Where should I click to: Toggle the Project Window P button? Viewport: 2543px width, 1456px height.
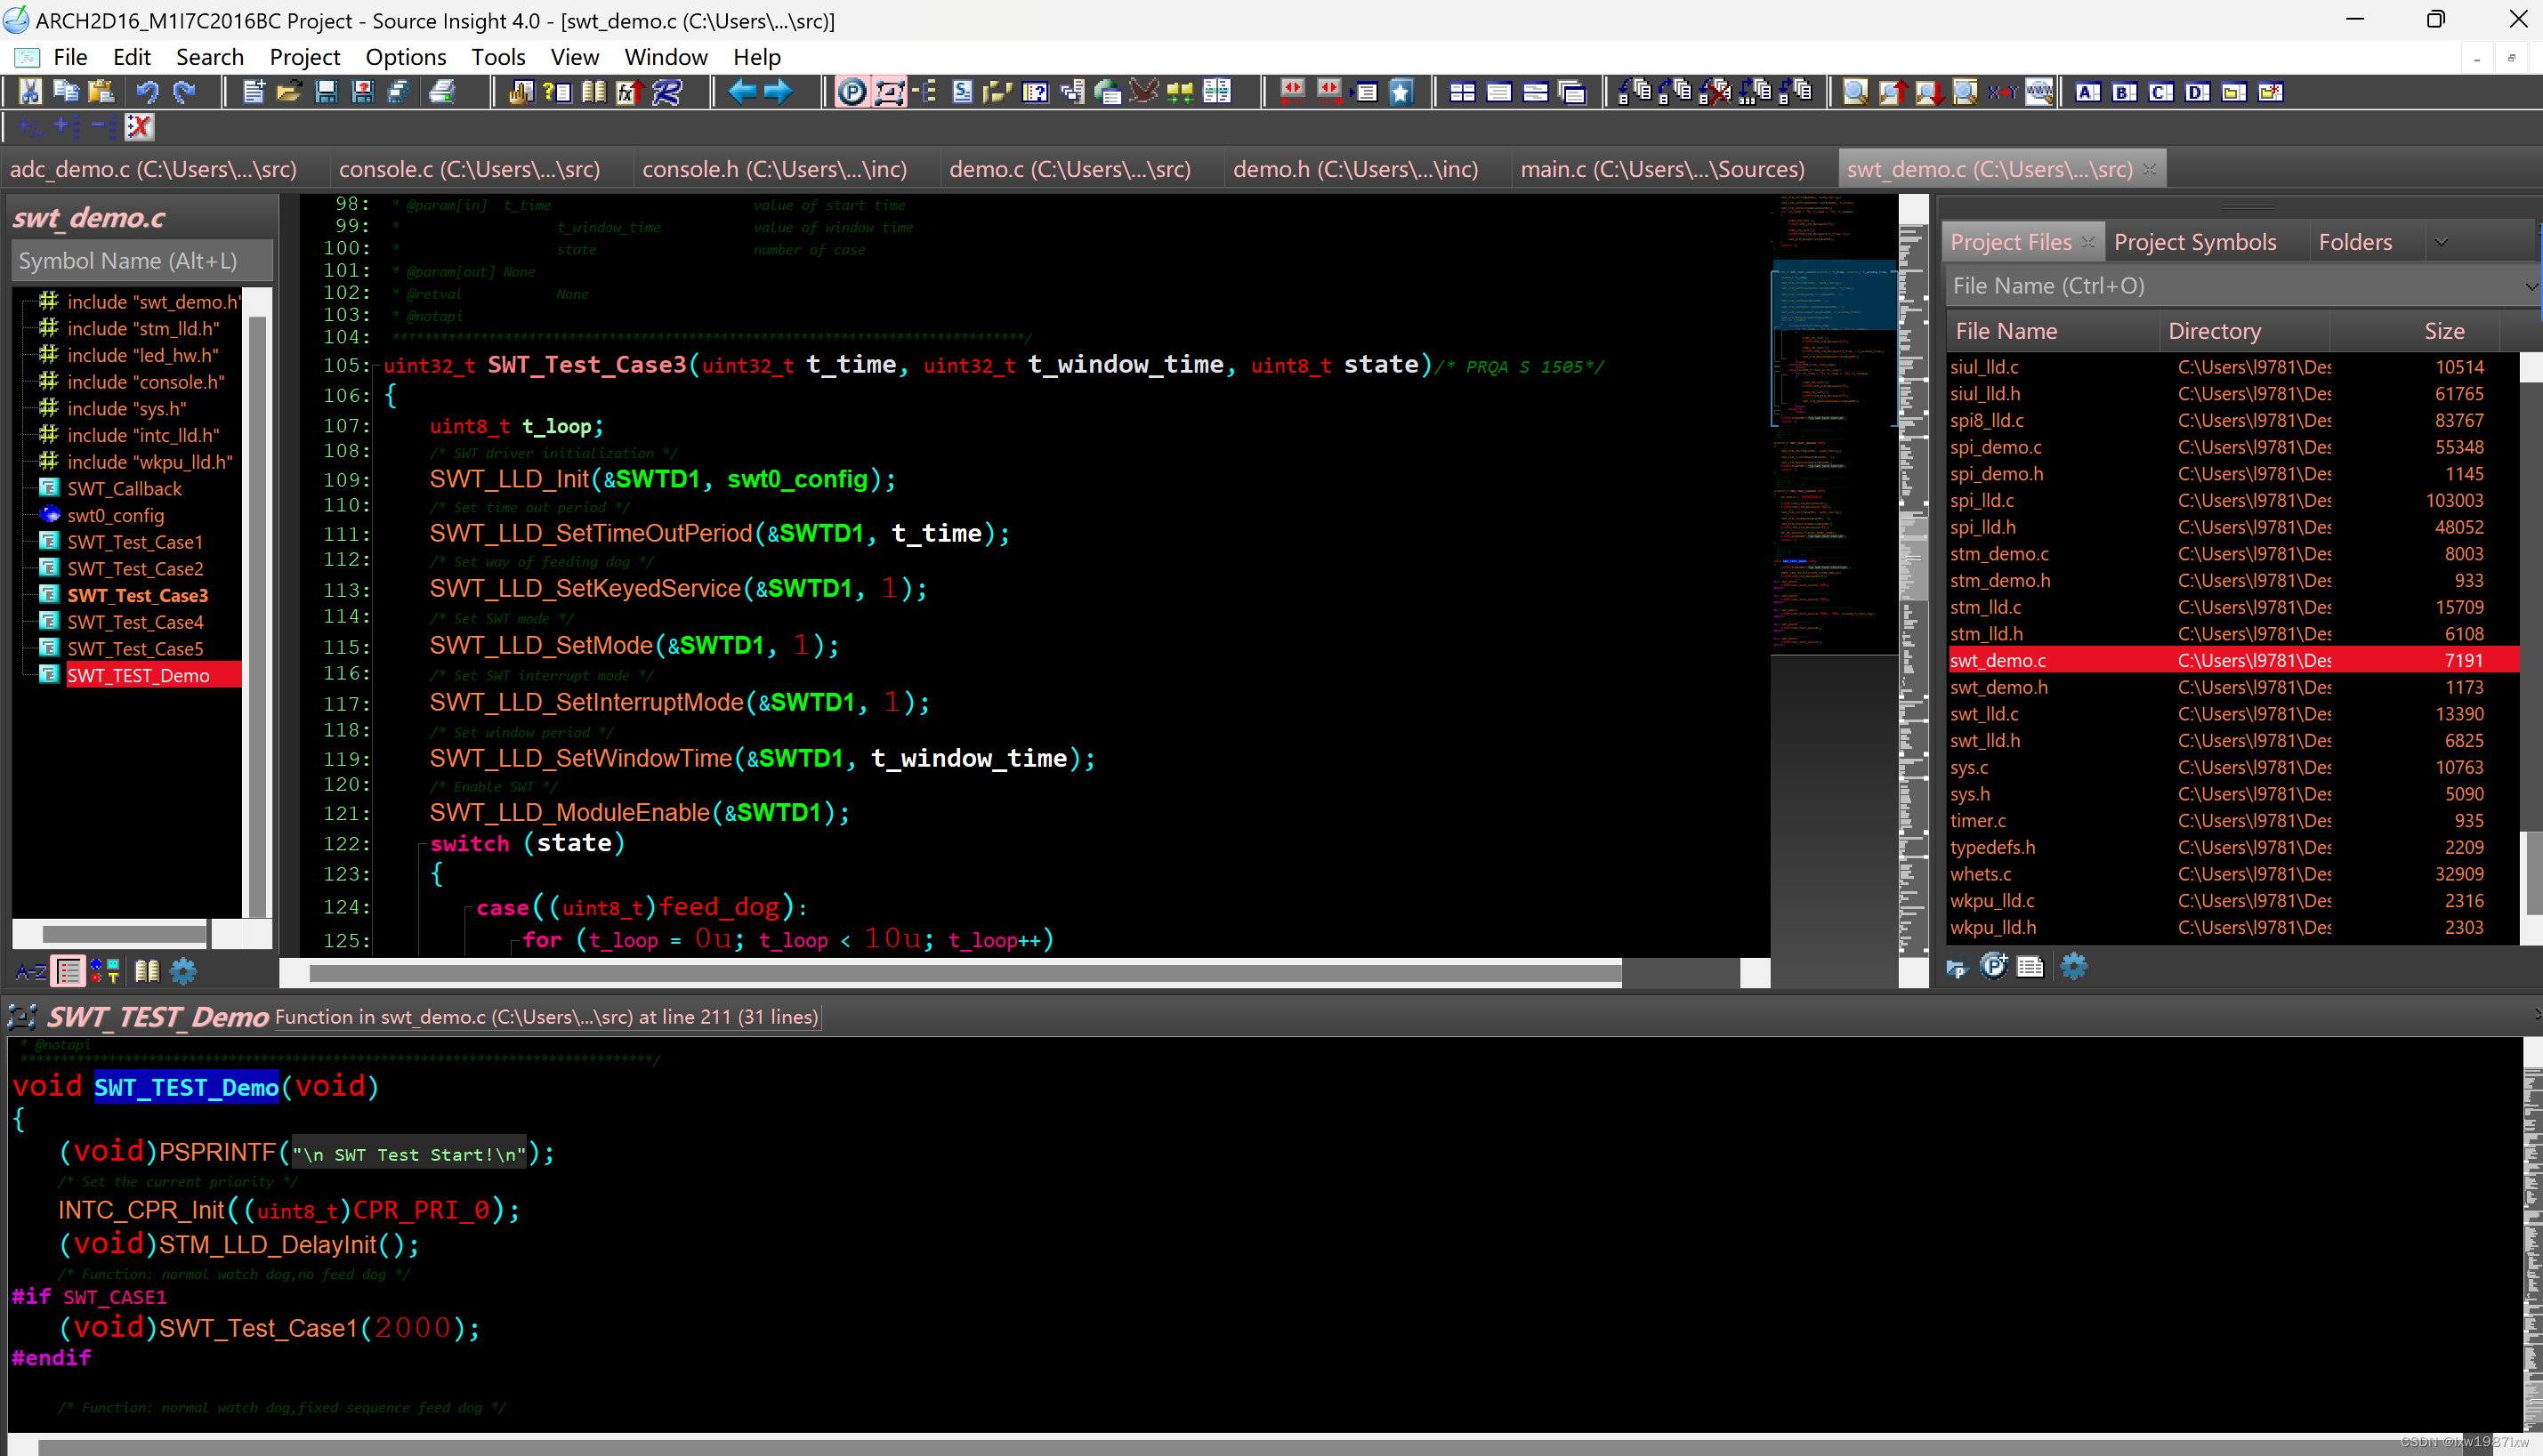tap(852, 92)
